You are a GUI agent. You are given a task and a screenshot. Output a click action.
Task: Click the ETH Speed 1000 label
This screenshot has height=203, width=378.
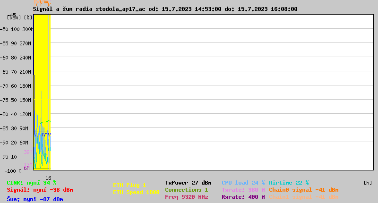[136, 192]
